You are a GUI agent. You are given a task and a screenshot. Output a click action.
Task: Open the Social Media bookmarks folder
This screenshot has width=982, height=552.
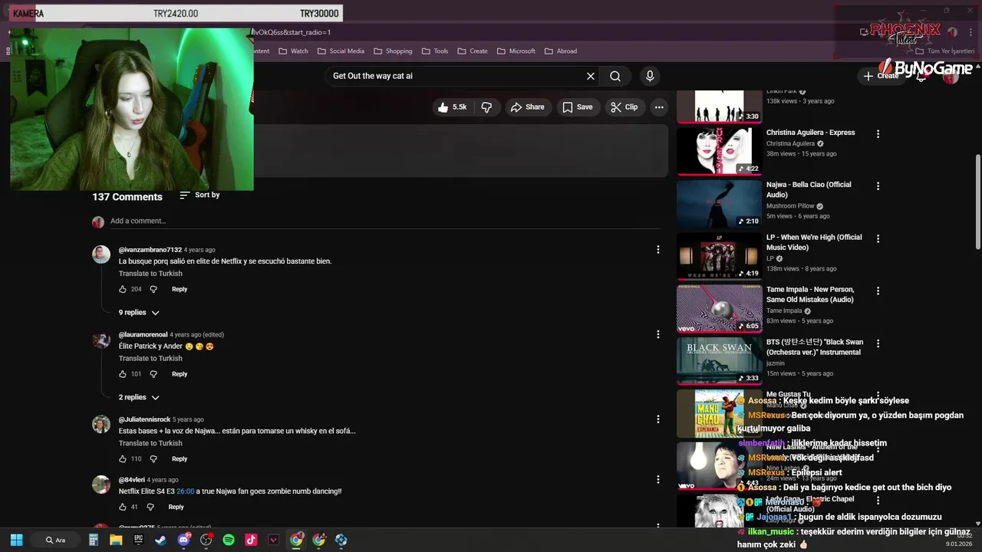tap(341, 51)
